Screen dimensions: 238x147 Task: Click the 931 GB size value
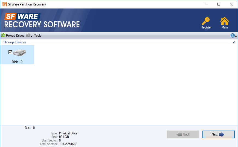64,137
